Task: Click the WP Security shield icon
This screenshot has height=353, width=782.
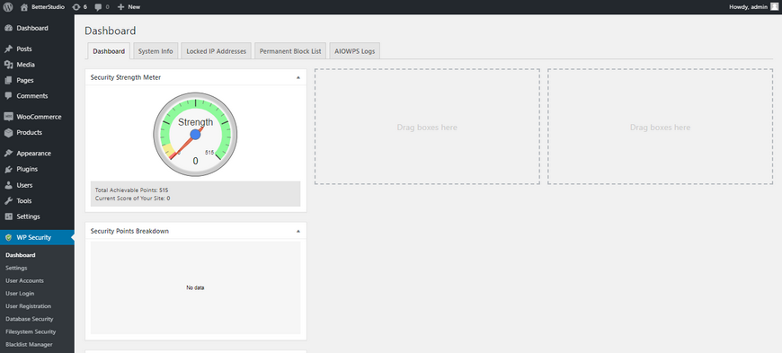Action: click(x=8, y=238)
